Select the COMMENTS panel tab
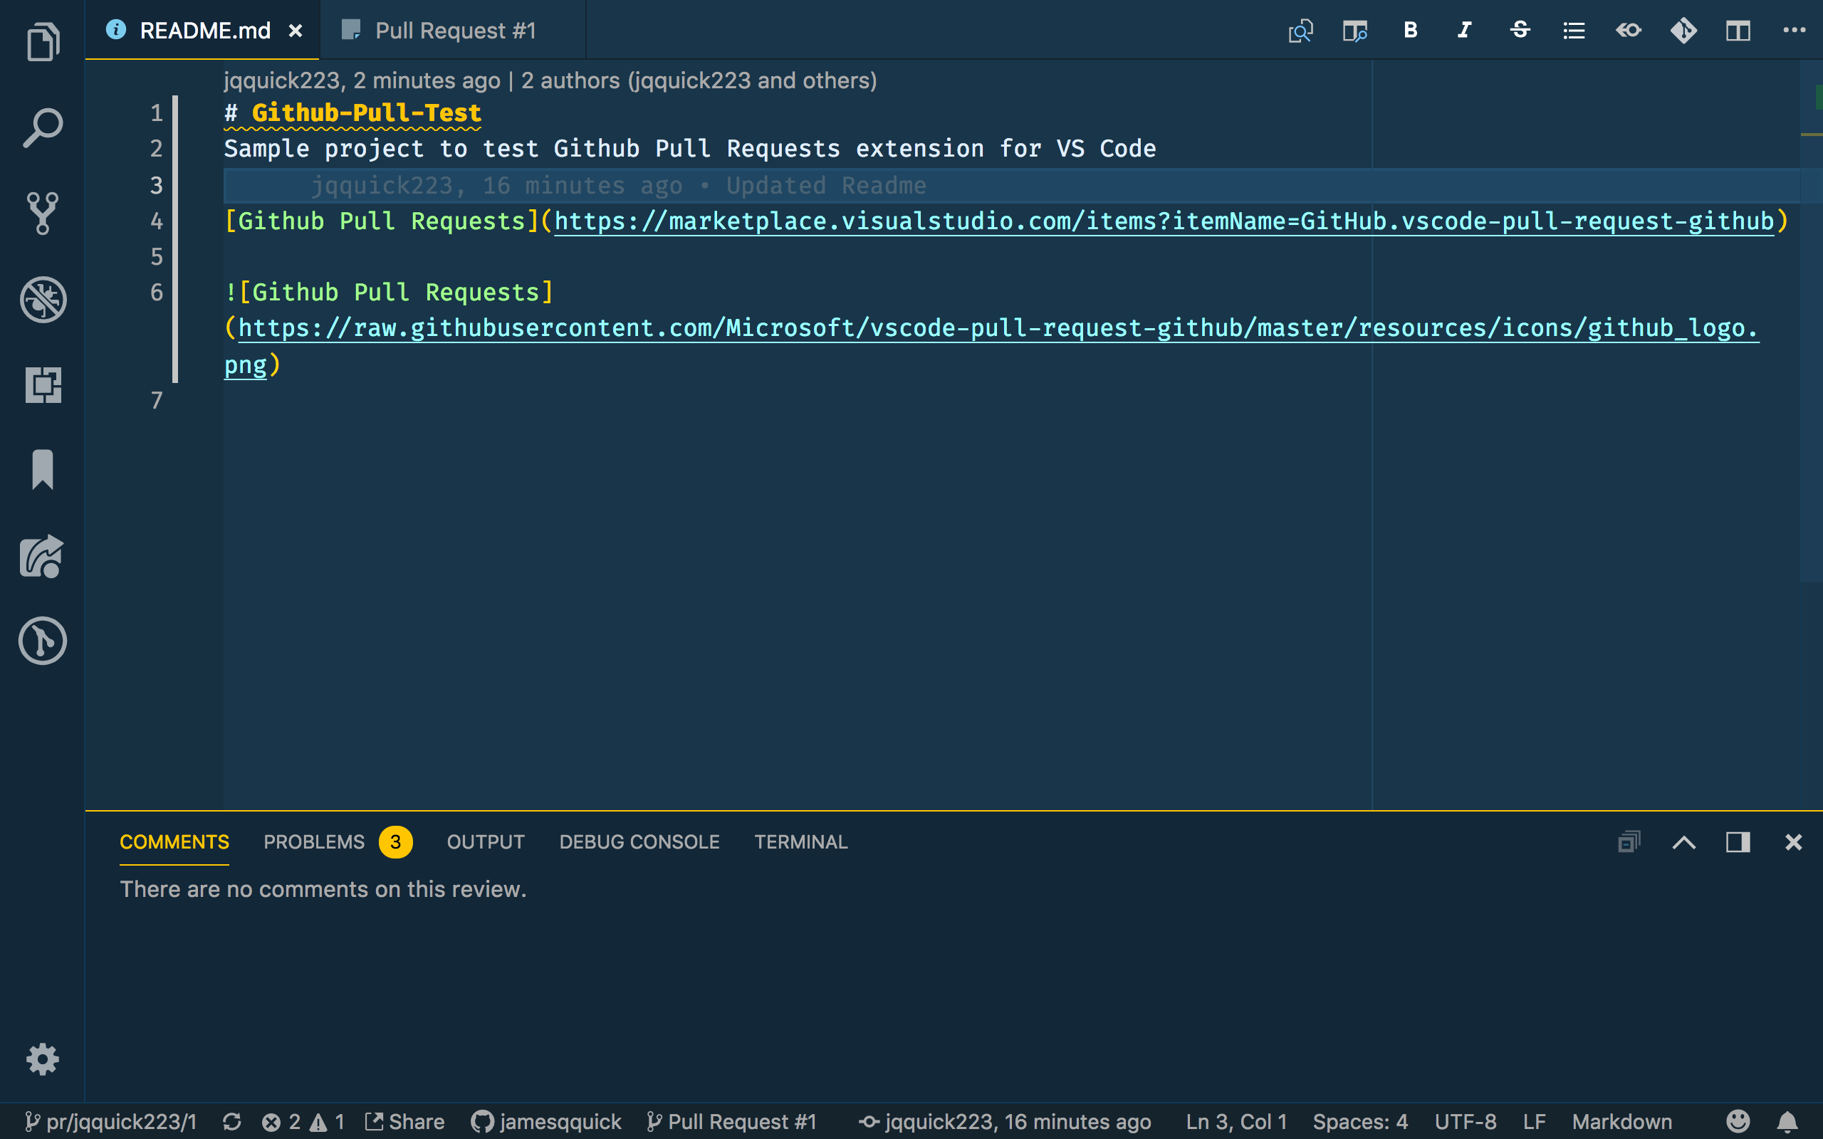The width and height of the screenshot is (1823, 1139). click(x=174, y=841)
